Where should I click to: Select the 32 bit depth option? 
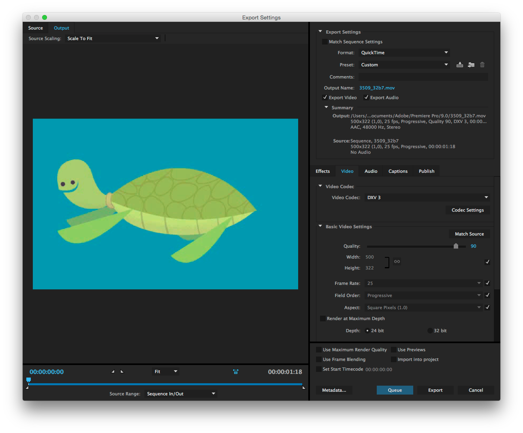click(430, 331)
